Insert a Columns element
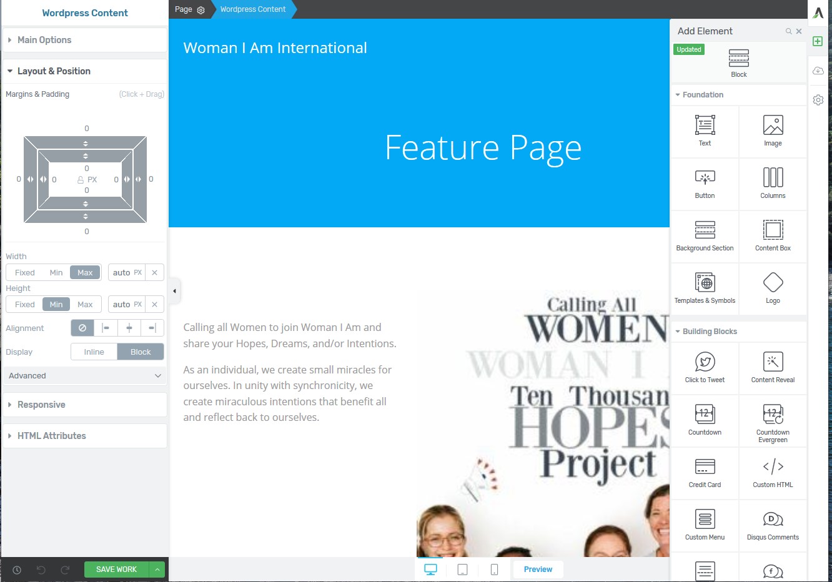Image resolution: width=832 pixels, height=582 pixels. tap(773, 184)
